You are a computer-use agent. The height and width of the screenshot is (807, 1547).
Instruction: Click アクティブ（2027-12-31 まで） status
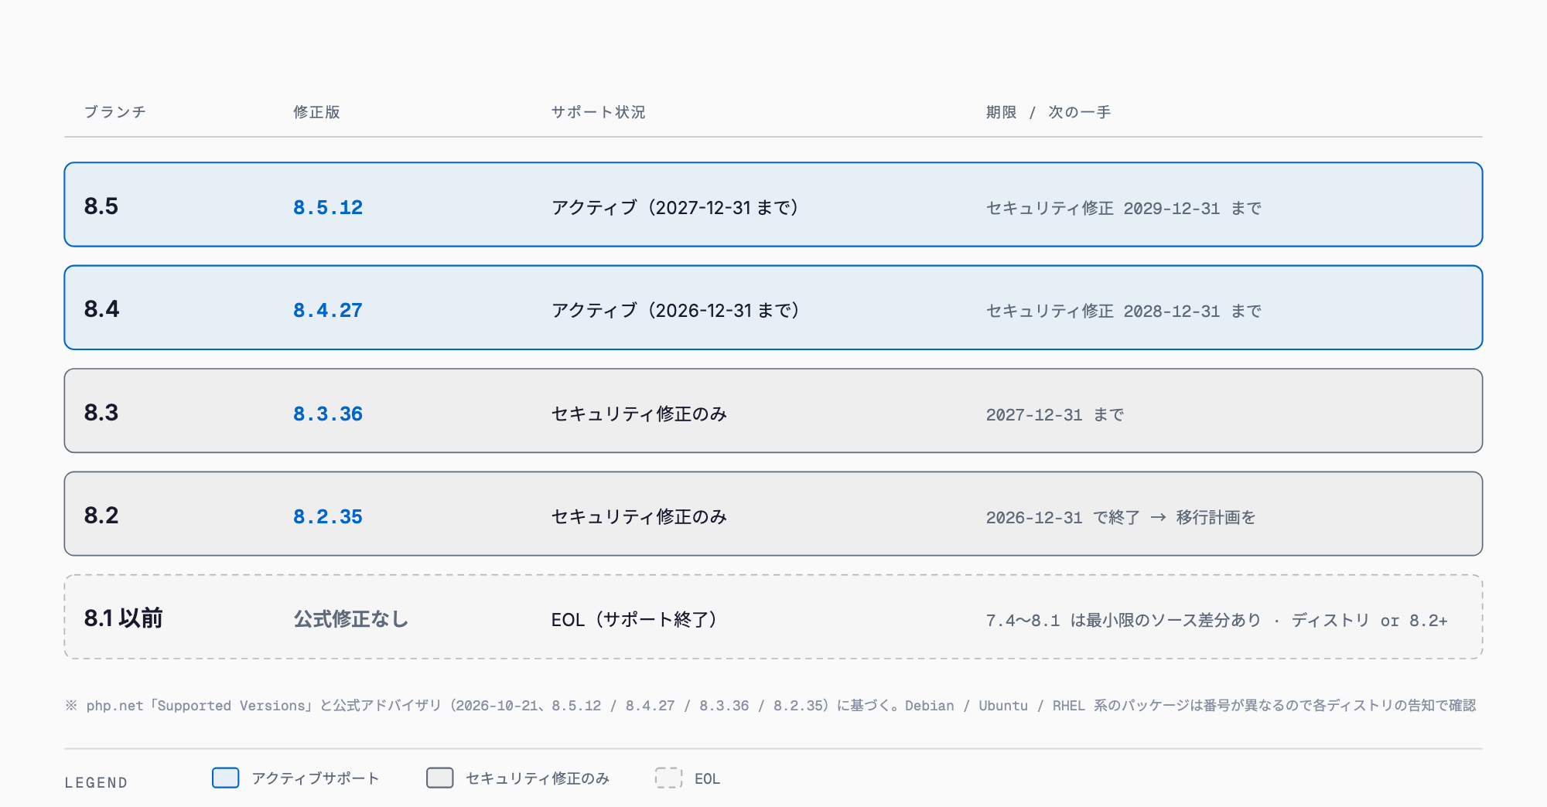point(674,207)
